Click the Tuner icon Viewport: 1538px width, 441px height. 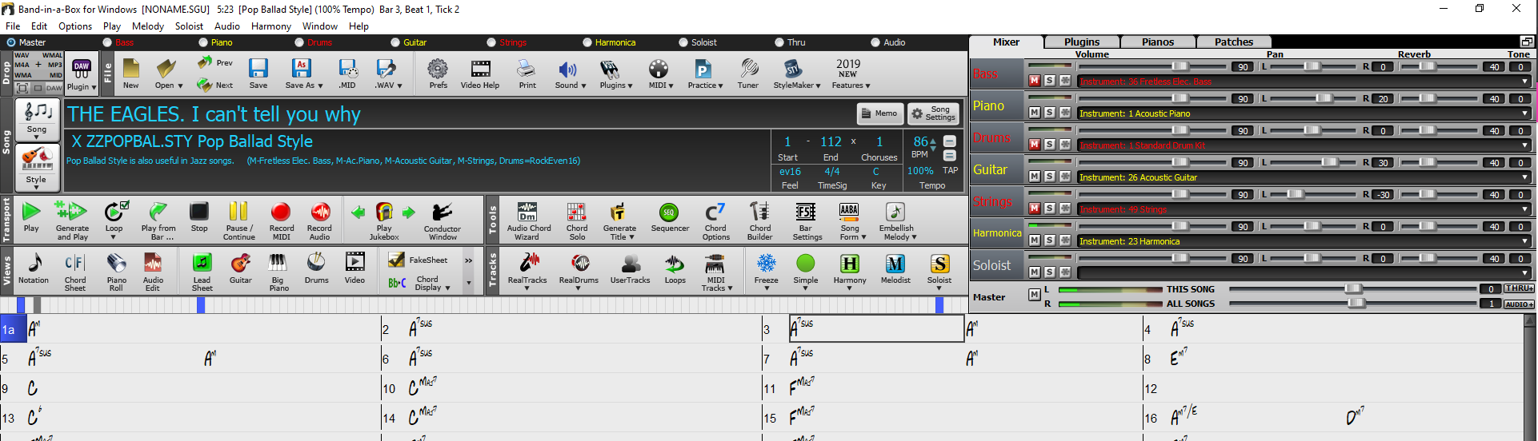pyautogui.click(x=748, y=73)
